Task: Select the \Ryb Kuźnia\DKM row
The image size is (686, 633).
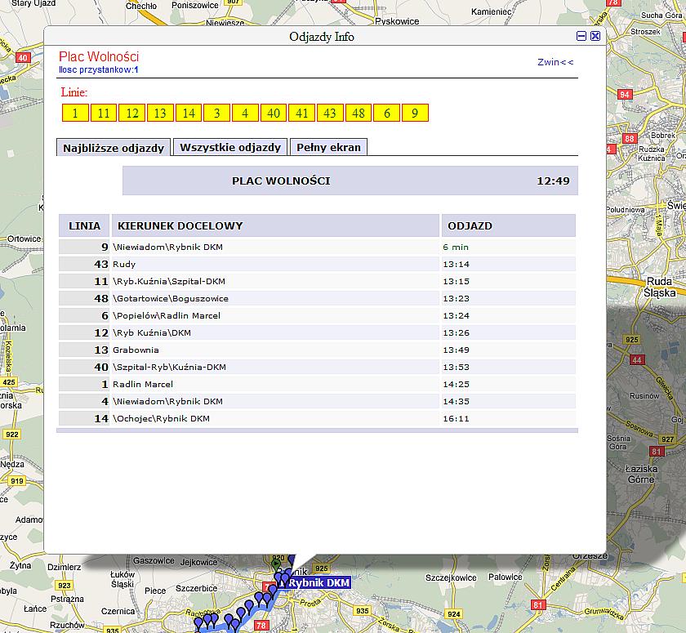Action: coord(317,332)
